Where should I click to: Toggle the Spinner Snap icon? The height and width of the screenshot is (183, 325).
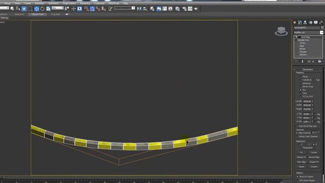pyautogui.click(x=104, y=9)
